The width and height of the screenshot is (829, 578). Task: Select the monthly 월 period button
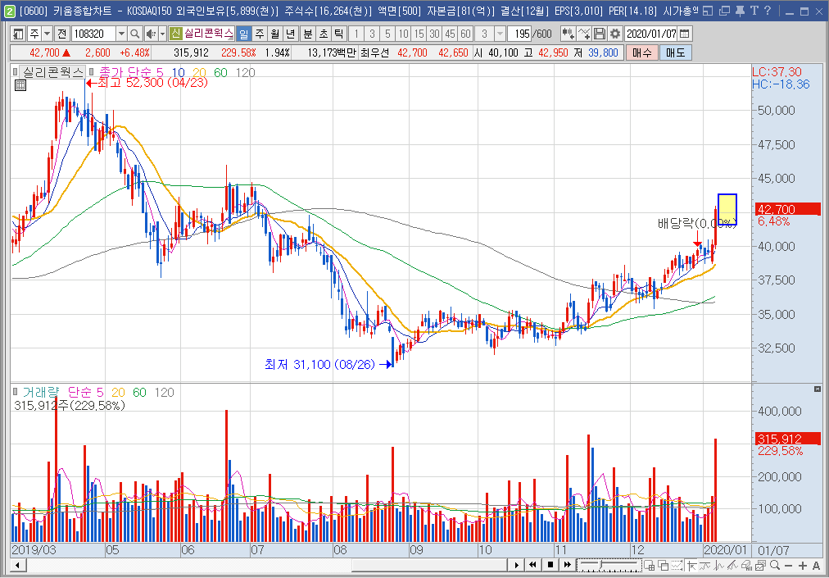tap(275, 34)
